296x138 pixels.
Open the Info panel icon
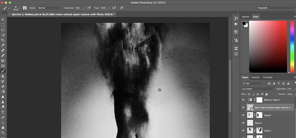pos(236,54)
